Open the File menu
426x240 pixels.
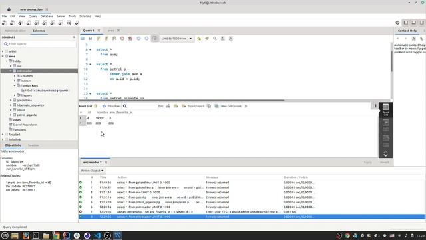pos(5,16)
